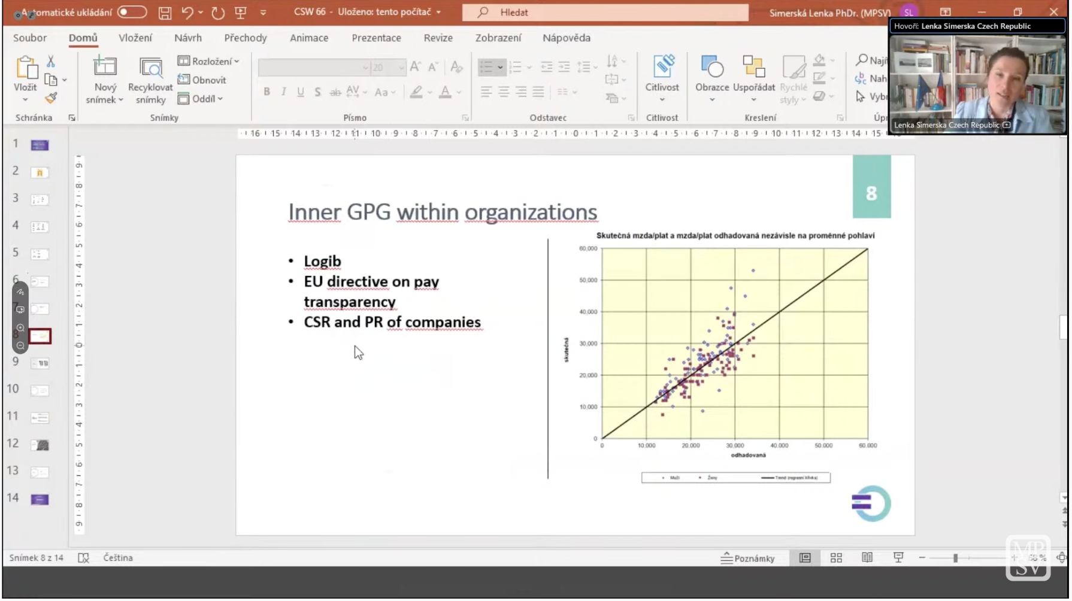The width and height of the screenshot is (1072, 601).
Task: Click the Cut scissors icon
Action: 51,61
